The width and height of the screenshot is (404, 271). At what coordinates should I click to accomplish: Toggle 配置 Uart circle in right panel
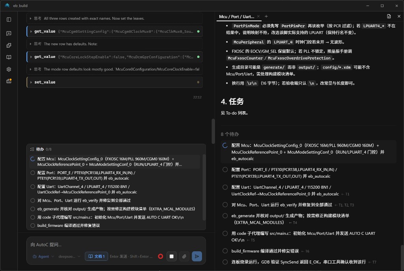225,187
